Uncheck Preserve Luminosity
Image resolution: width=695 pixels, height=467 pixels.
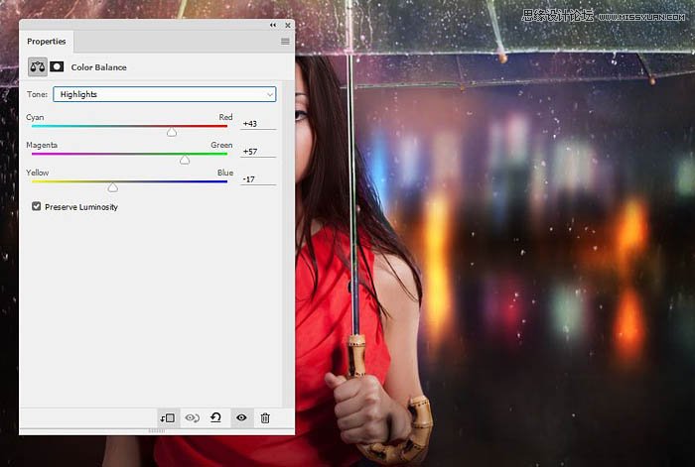37,207
